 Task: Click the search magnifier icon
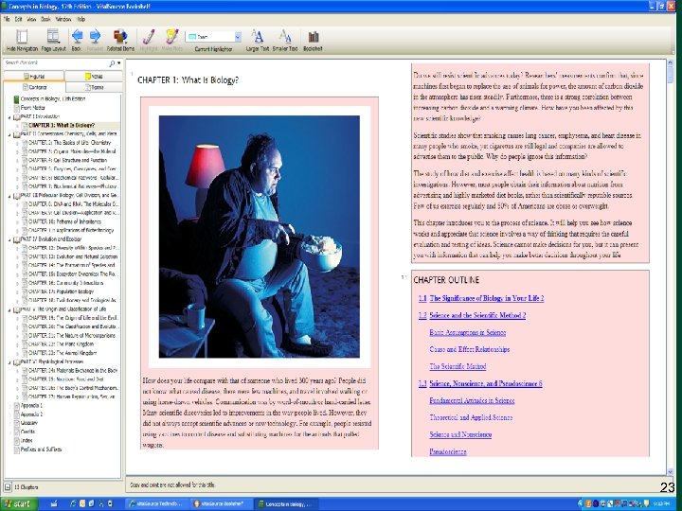[112, 63]
